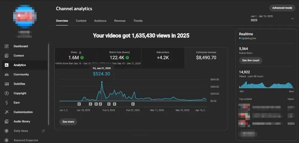
Task: Click the Views warning triangle icon
Action: click(80, 52)
